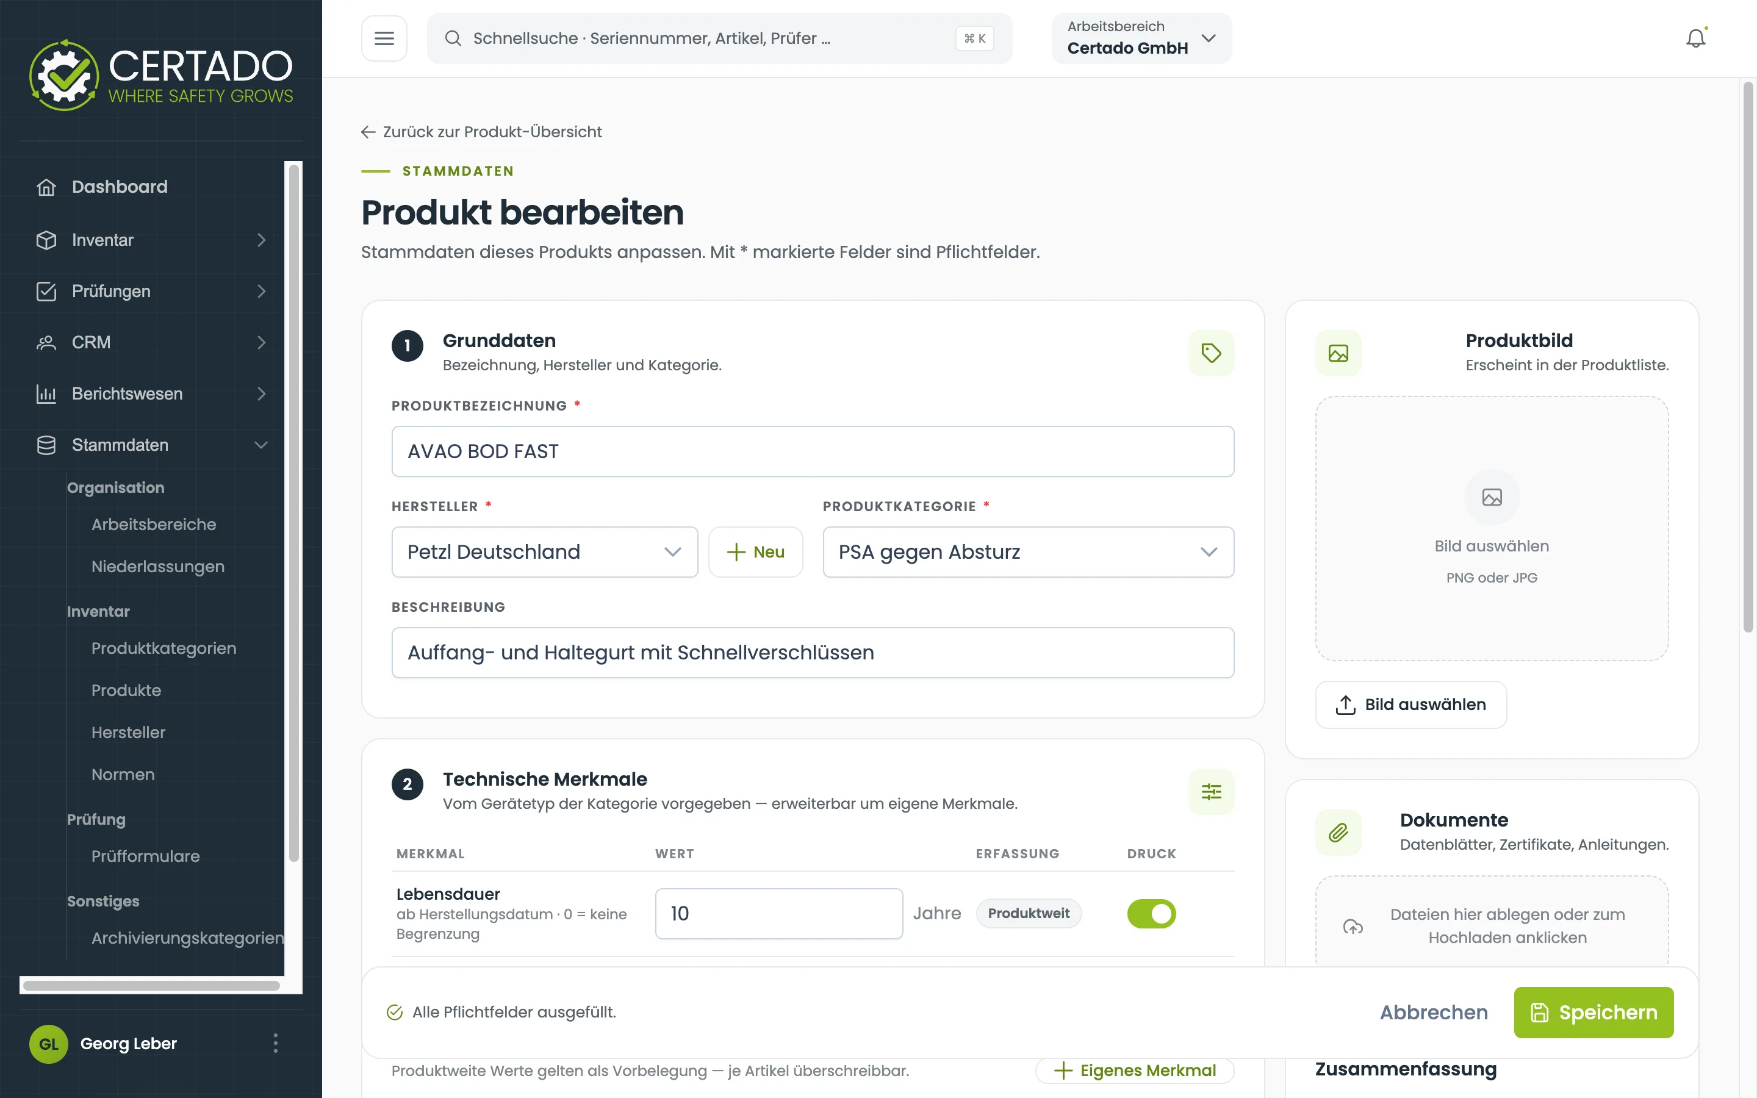
Task: Click the Produktbild drop zone
Action: [1492, 529]
